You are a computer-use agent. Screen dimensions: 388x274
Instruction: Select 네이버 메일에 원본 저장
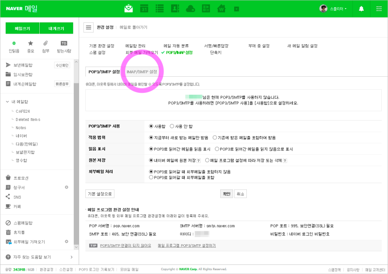(x=151, y=160)
